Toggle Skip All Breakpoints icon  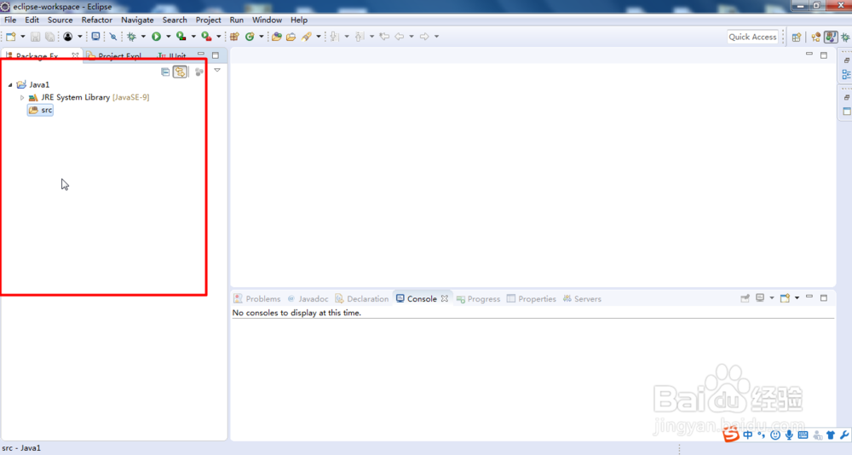pos(113,37)
